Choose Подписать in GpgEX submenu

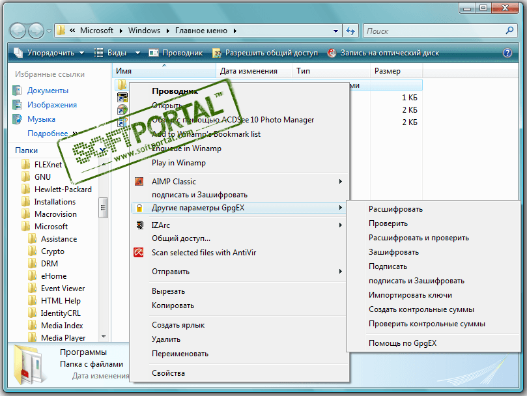[x=433, y=266]
